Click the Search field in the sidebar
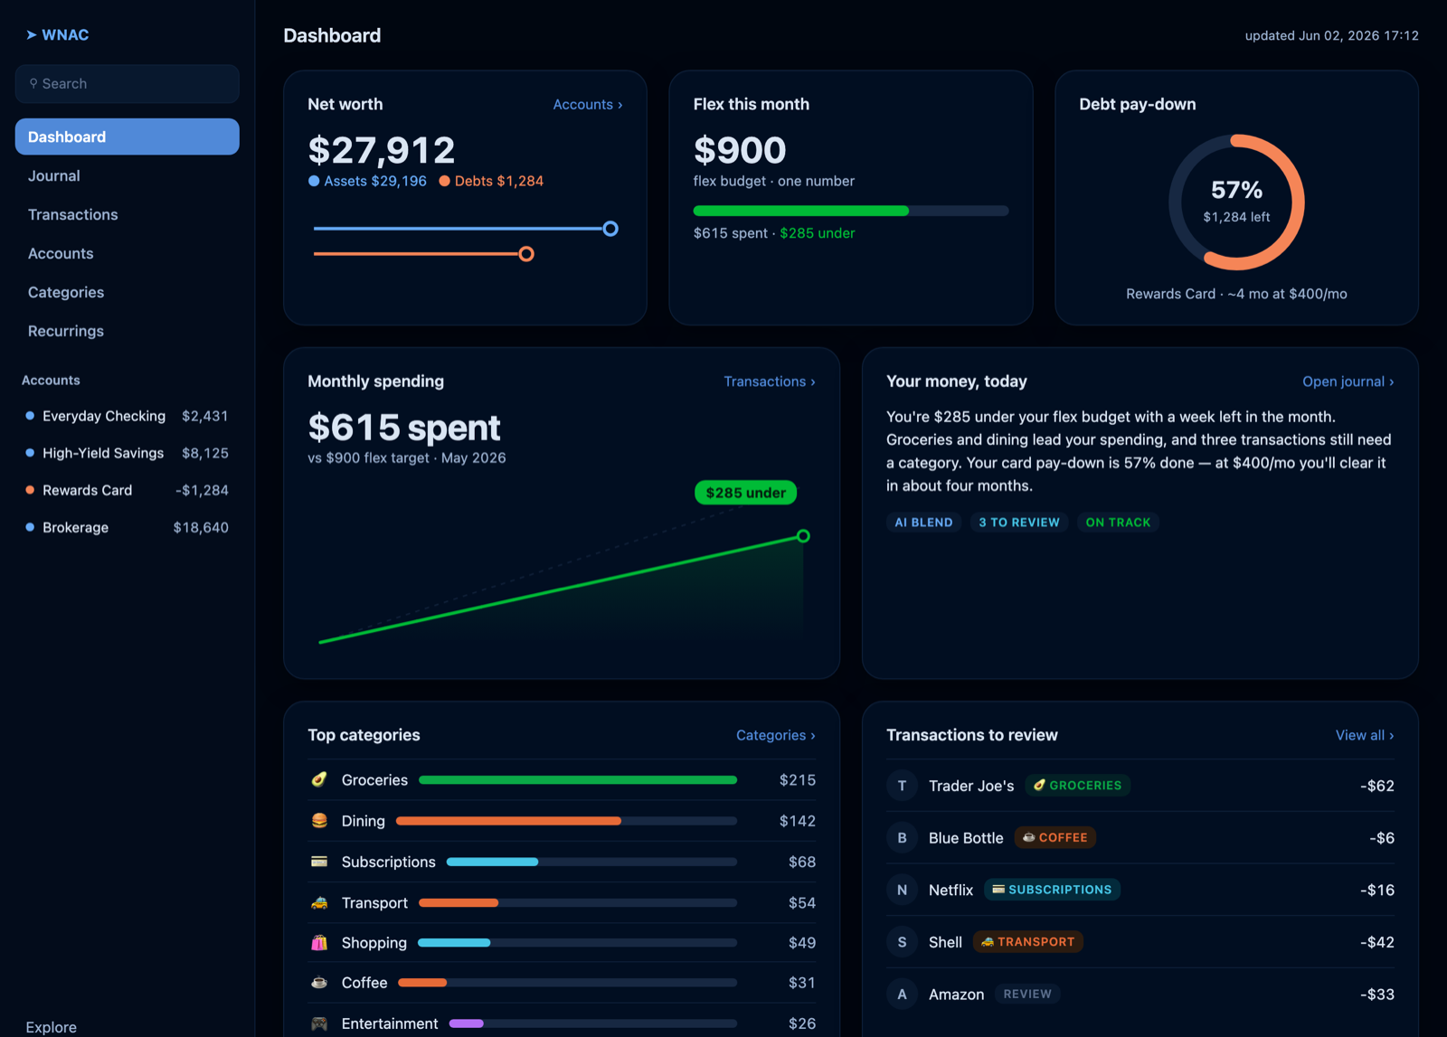 click(128, 83)
